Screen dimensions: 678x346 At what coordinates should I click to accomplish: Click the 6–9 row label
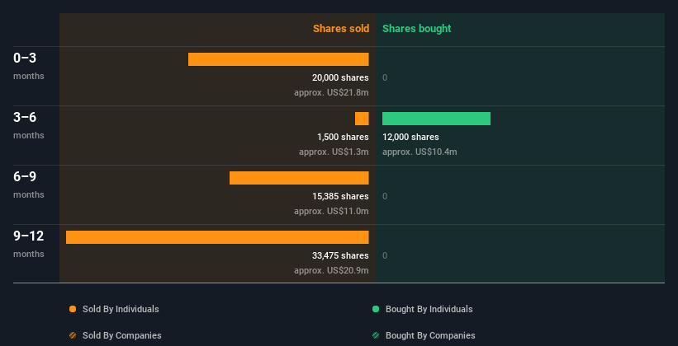click(25, 176)
